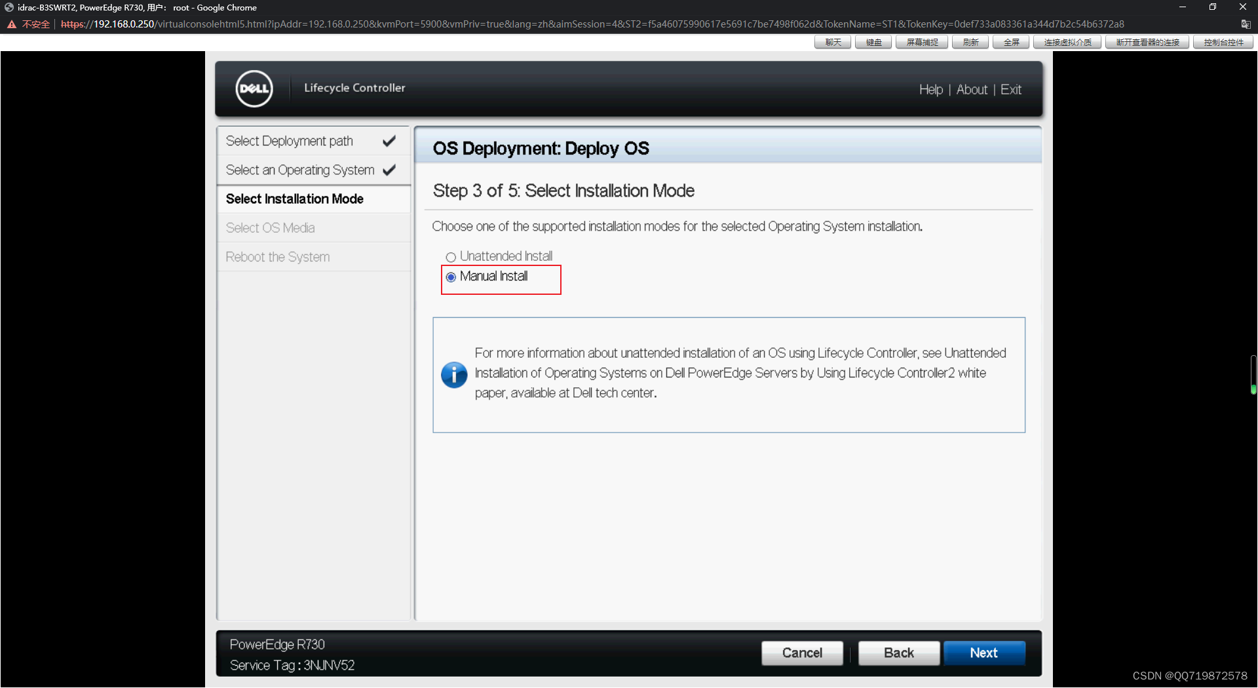Click the blue information icon
Image resolution: width=1258 pixels, height=688 pixels.
click(454, 375)
